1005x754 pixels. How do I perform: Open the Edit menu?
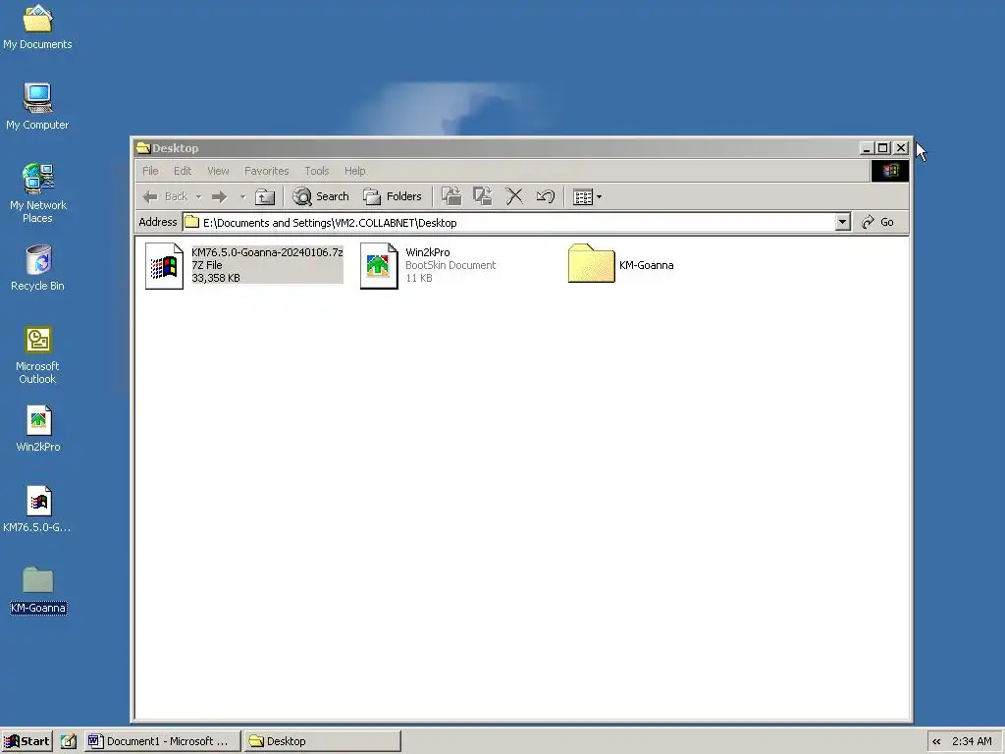click(x=183, y=171)
